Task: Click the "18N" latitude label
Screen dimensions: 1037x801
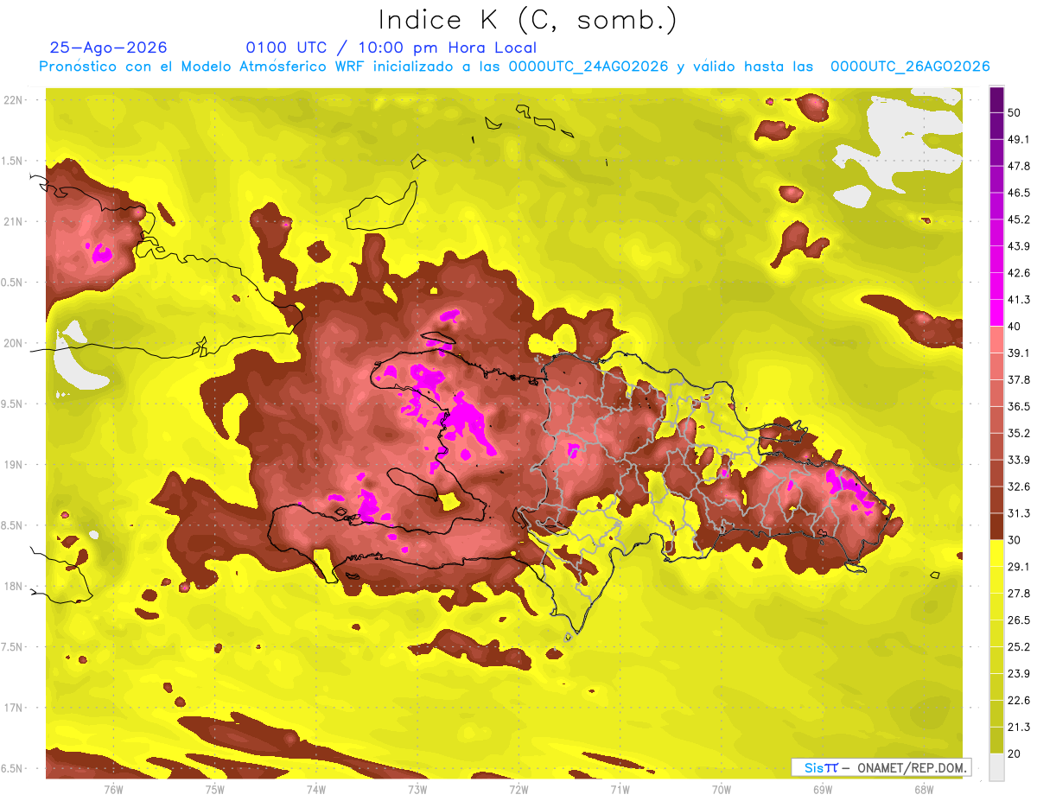Action: pyautogui.click(x=13, y=586)
